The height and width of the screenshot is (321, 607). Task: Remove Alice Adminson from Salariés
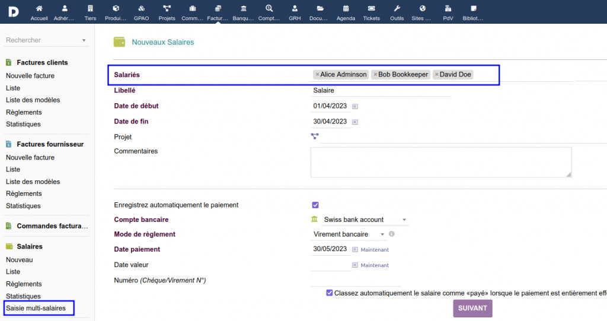tap(317, 75)
